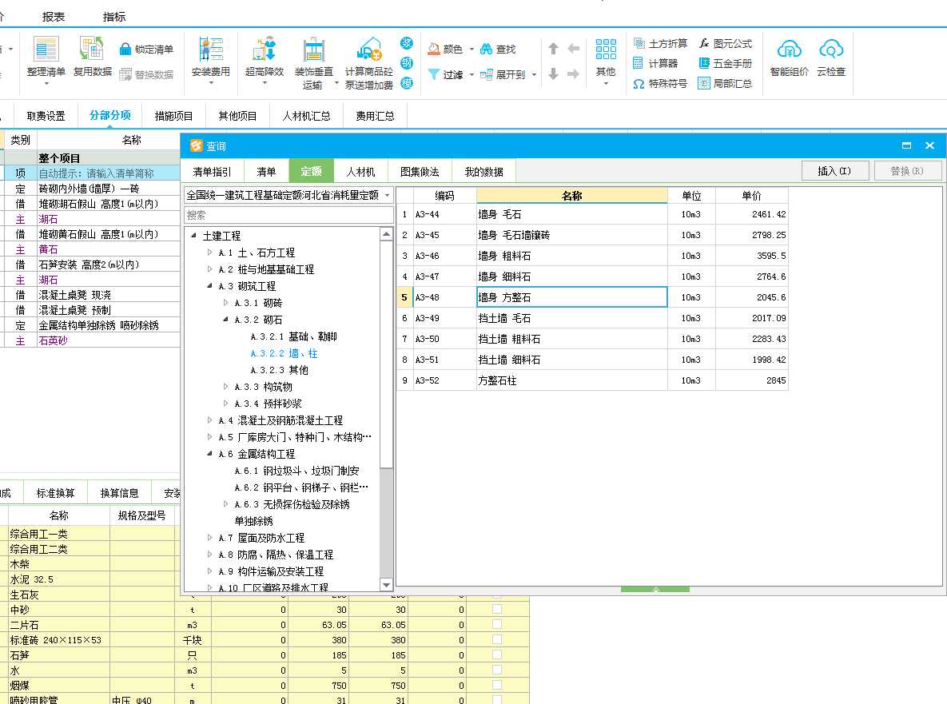947x704 pixels.
Task: Click the 计算商品砼泵送增加费 icon
Action: click(368, 49)
